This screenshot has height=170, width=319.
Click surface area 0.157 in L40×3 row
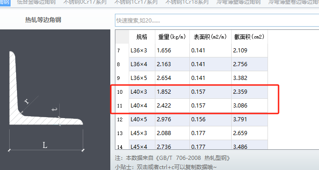(211, 92)
